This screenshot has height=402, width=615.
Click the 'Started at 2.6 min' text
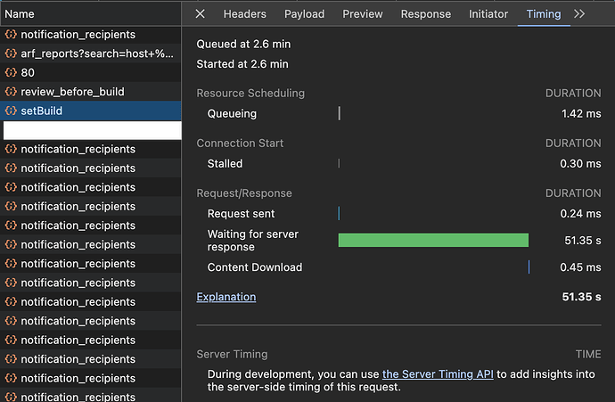(x=242, y=64)
